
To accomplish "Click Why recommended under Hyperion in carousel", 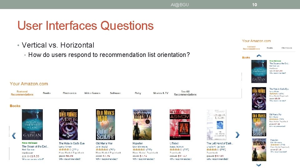I will (143, 159).
